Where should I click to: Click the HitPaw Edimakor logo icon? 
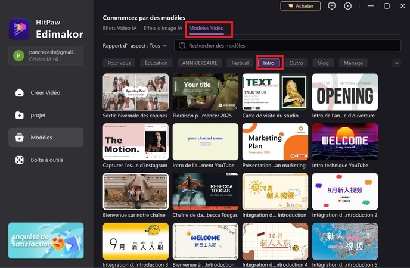pyautogui.click(x=19, y=29)
